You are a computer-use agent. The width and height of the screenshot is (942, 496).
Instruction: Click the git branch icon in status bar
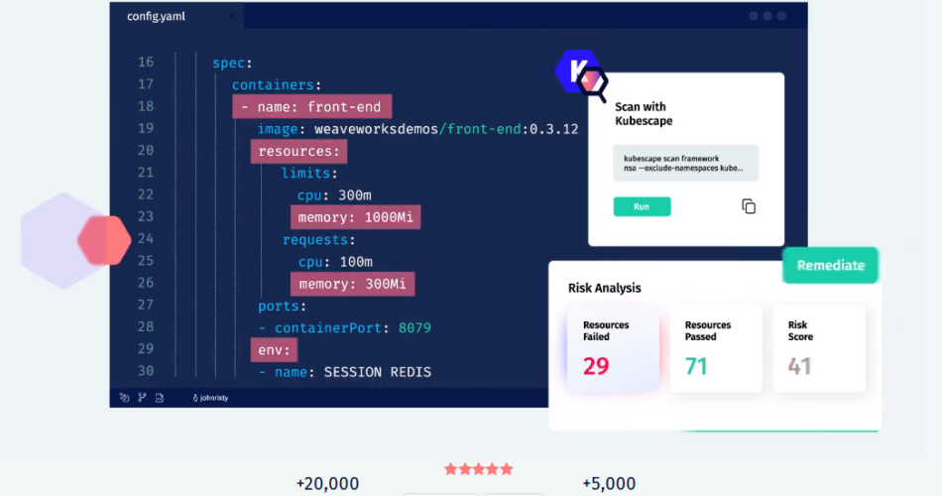coord(142,397)
